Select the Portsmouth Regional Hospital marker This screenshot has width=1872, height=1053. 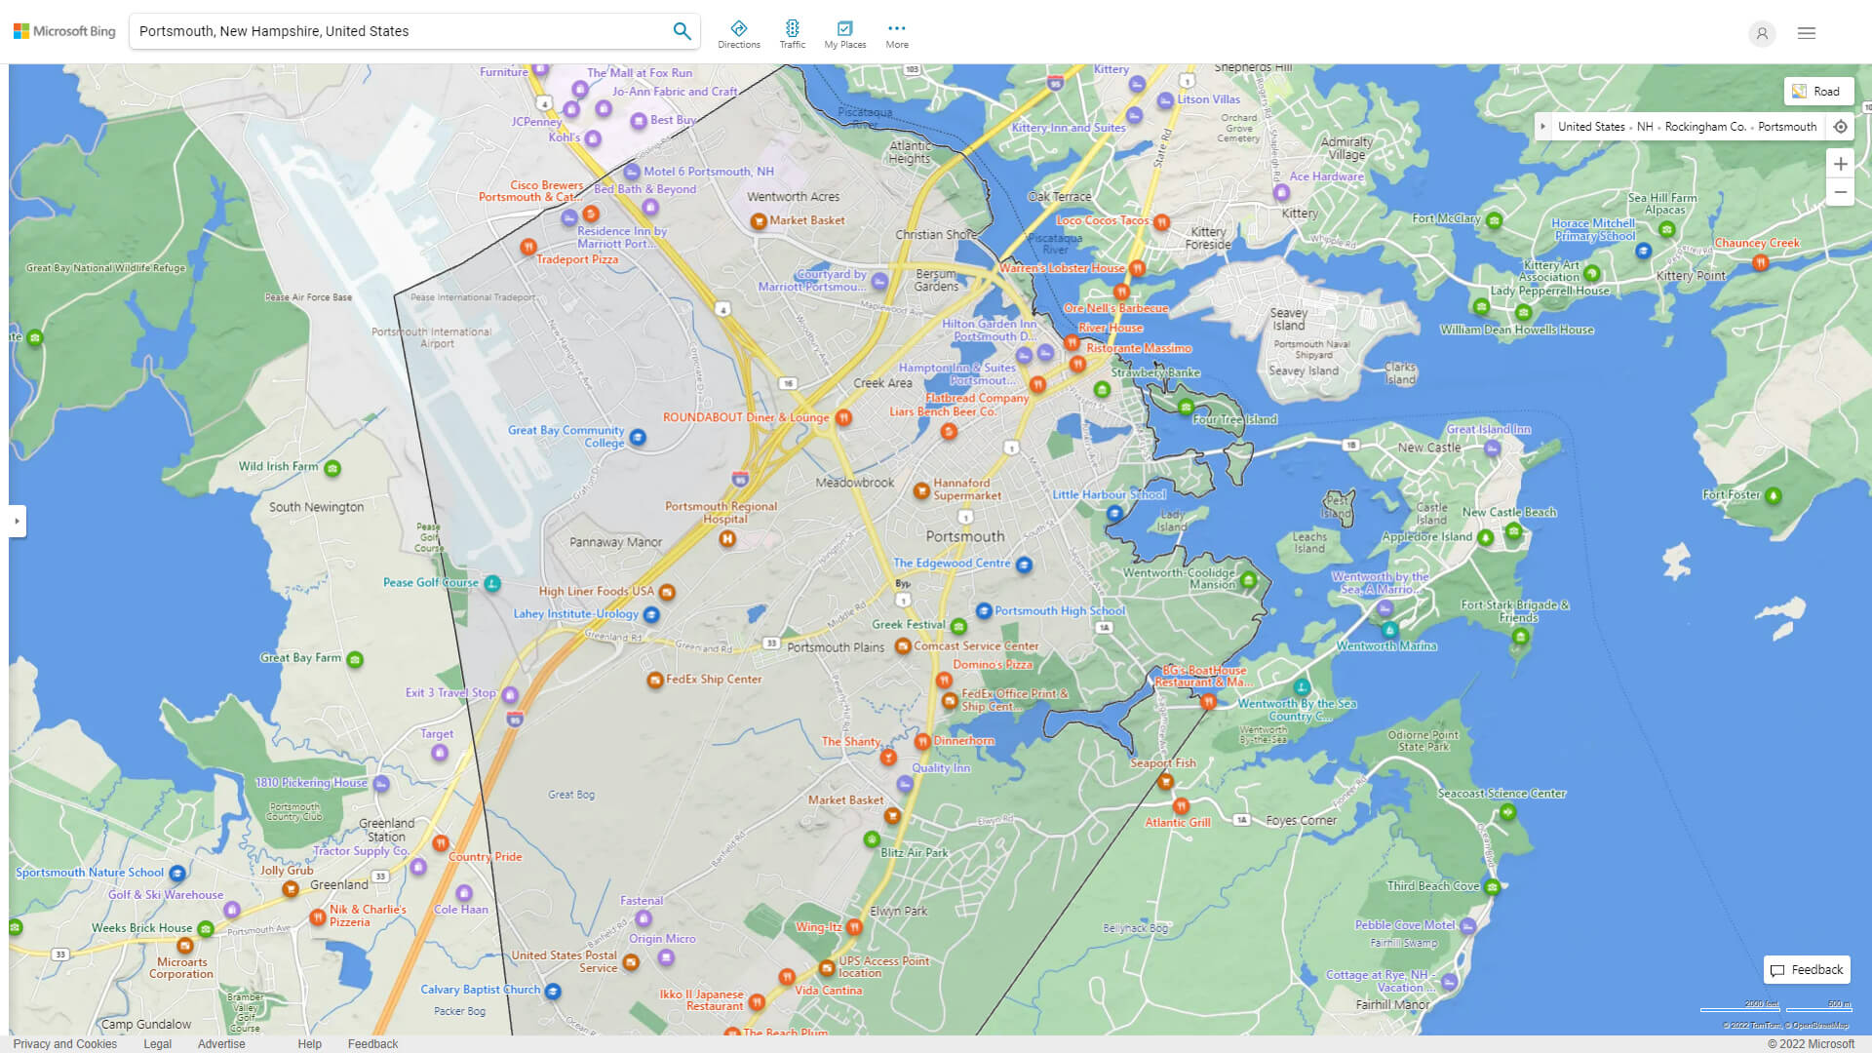click(x=726, y=538)
